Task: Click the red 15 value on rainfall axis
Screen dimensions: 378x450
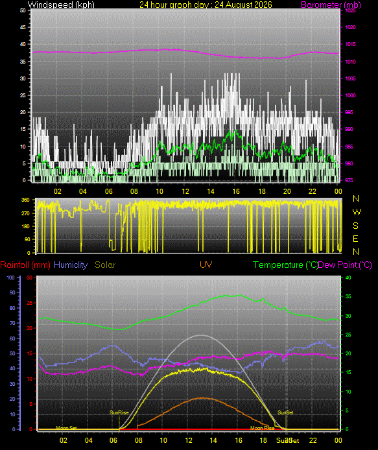Action: [x=30, y=353]
